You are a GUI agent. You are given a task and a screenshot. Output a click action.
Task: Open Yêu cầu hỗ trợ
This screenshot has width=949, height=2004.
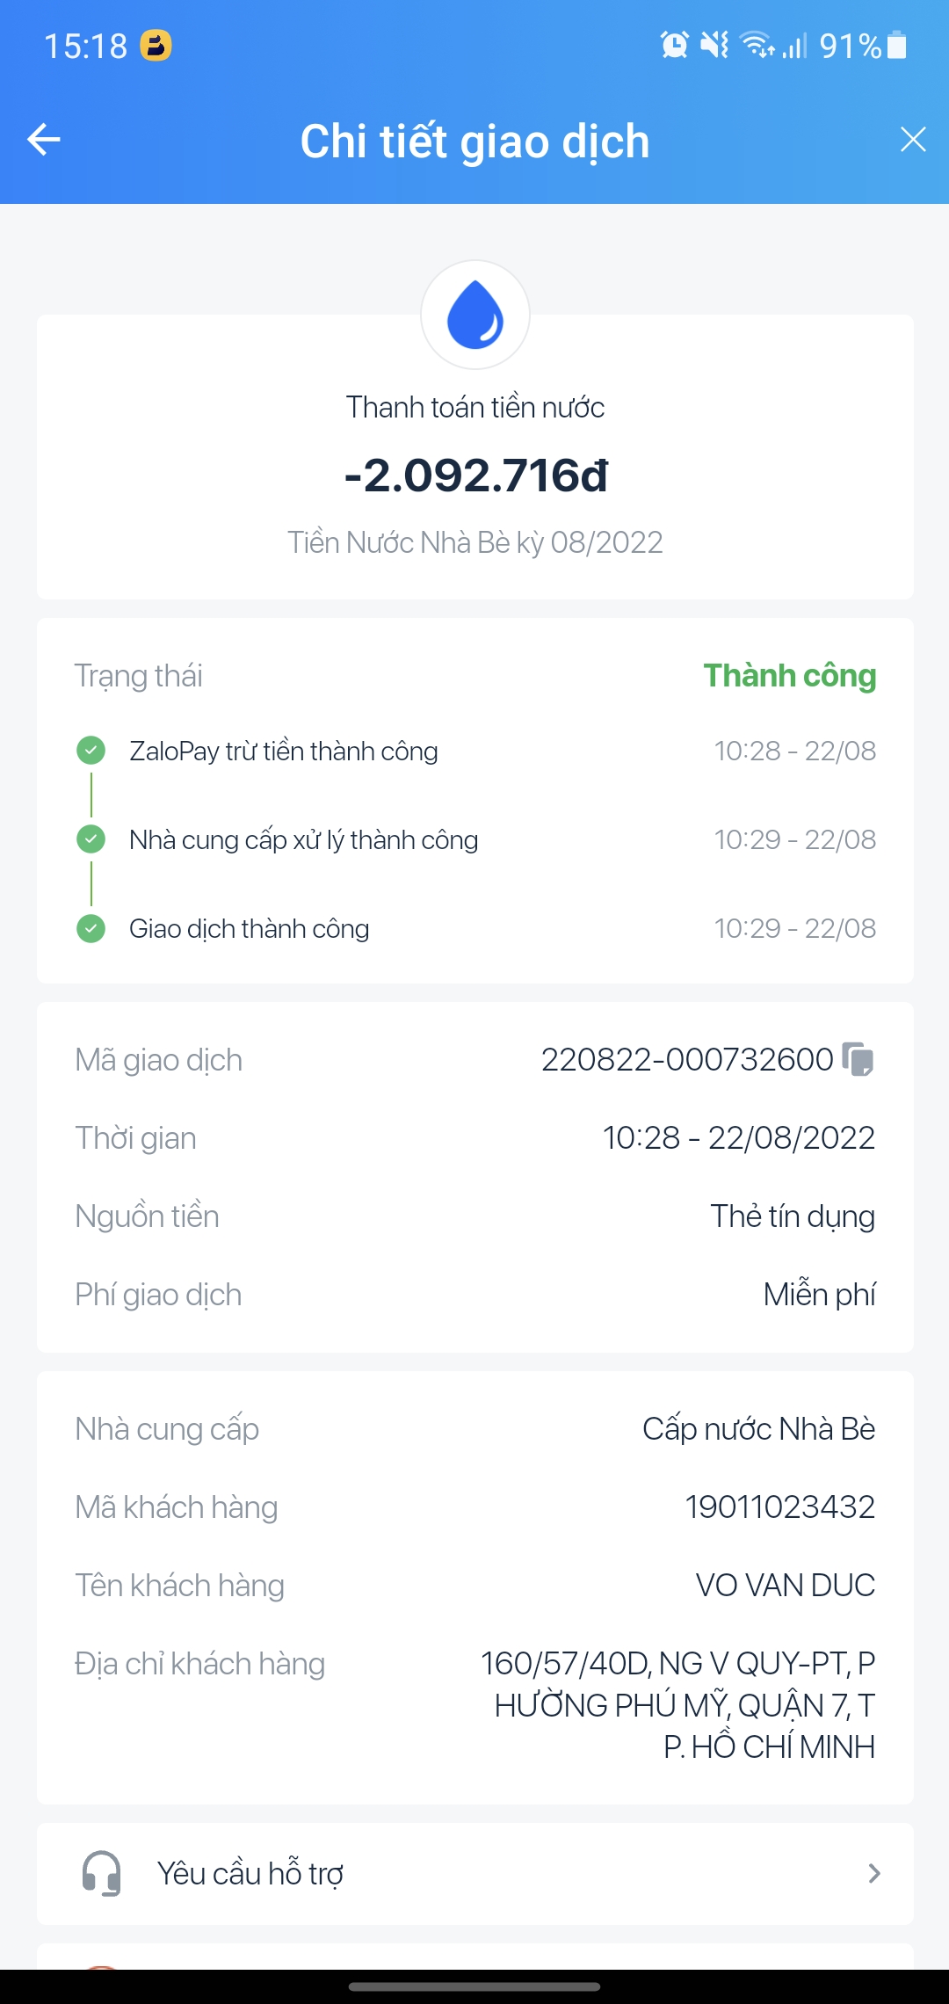click(250, 1873)
